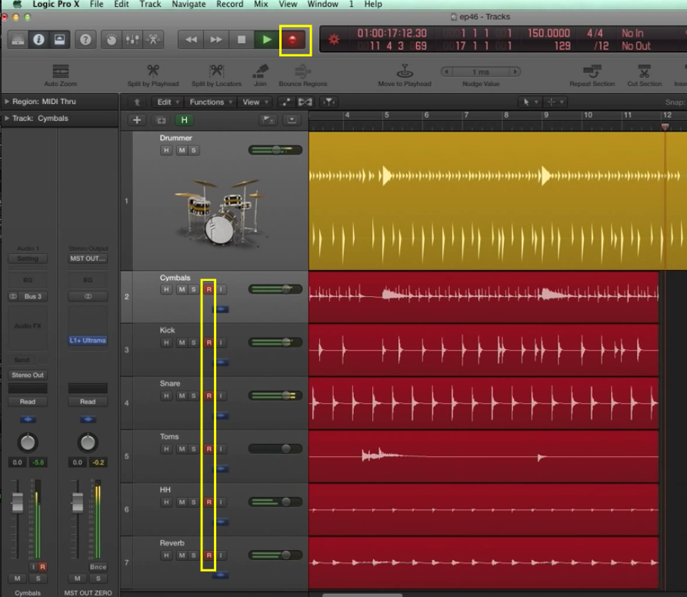Screen dimensions: 687x597
Task: Open the Toolbar display button
Action: tap(59, 40)
